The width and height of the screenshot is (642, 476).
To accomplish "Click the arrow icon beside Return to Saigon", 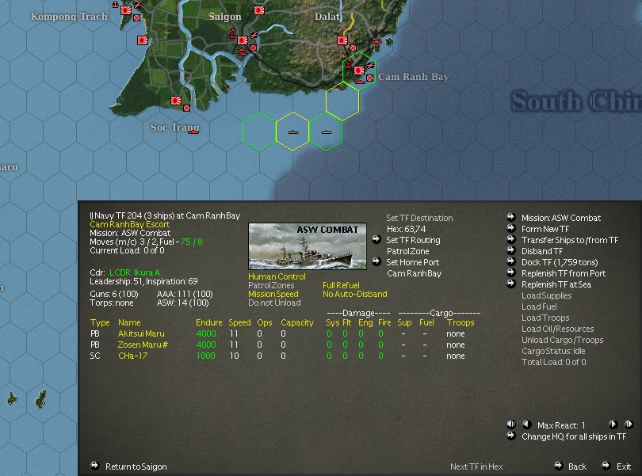I will 95,466.
